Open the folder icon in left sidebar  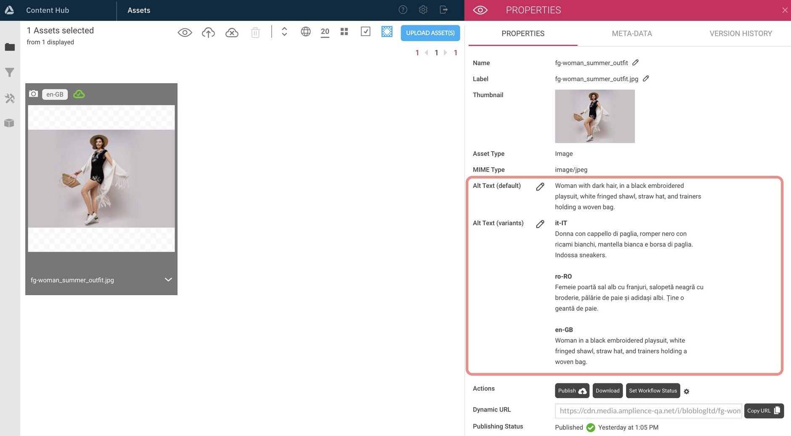[x=10, y=47]
